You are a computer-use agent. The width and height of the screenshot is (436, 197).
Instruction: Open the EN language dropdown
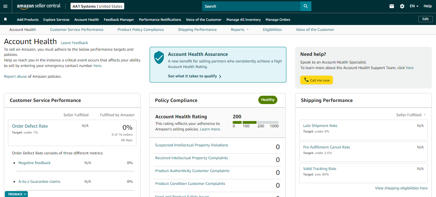[x=414, y=6]
